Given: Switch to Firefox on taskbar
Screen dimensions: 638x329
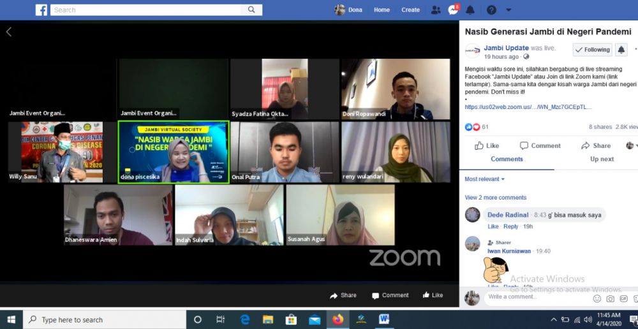Looking at the screenshot, I should click(338, 319).
